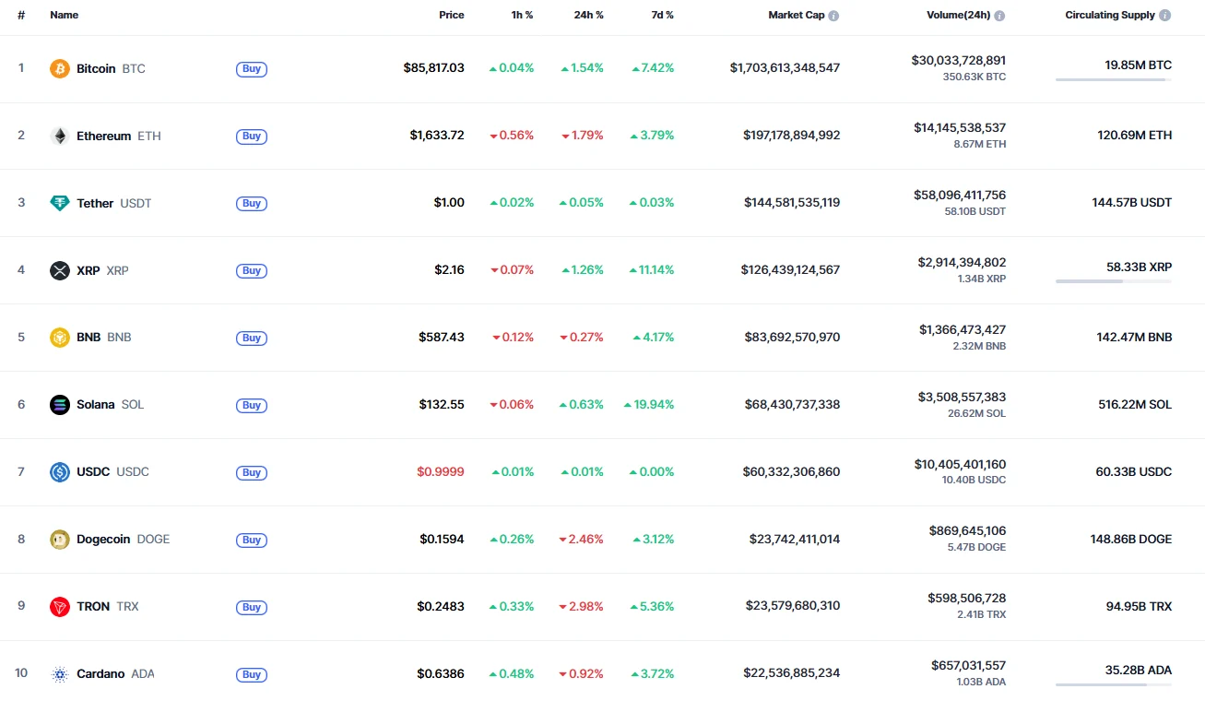Click the Dogecoin logo icon

tap(60, 540)
